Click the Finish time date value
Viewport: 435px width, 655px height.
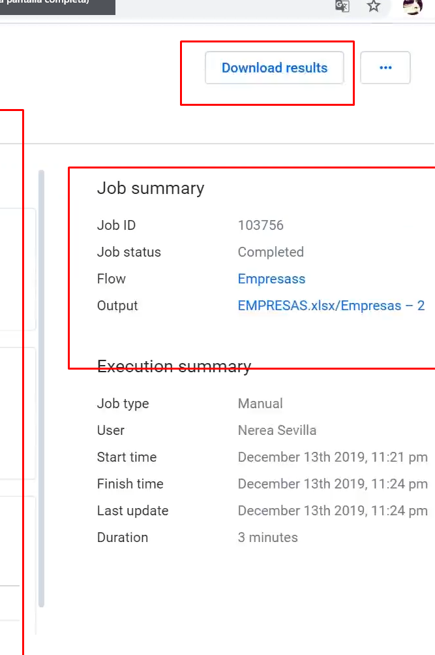pyautogui.click(x=333, y=484)
